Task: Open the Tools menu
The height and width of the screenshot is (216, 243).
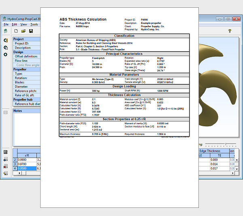Action: [x=34, y=24]
